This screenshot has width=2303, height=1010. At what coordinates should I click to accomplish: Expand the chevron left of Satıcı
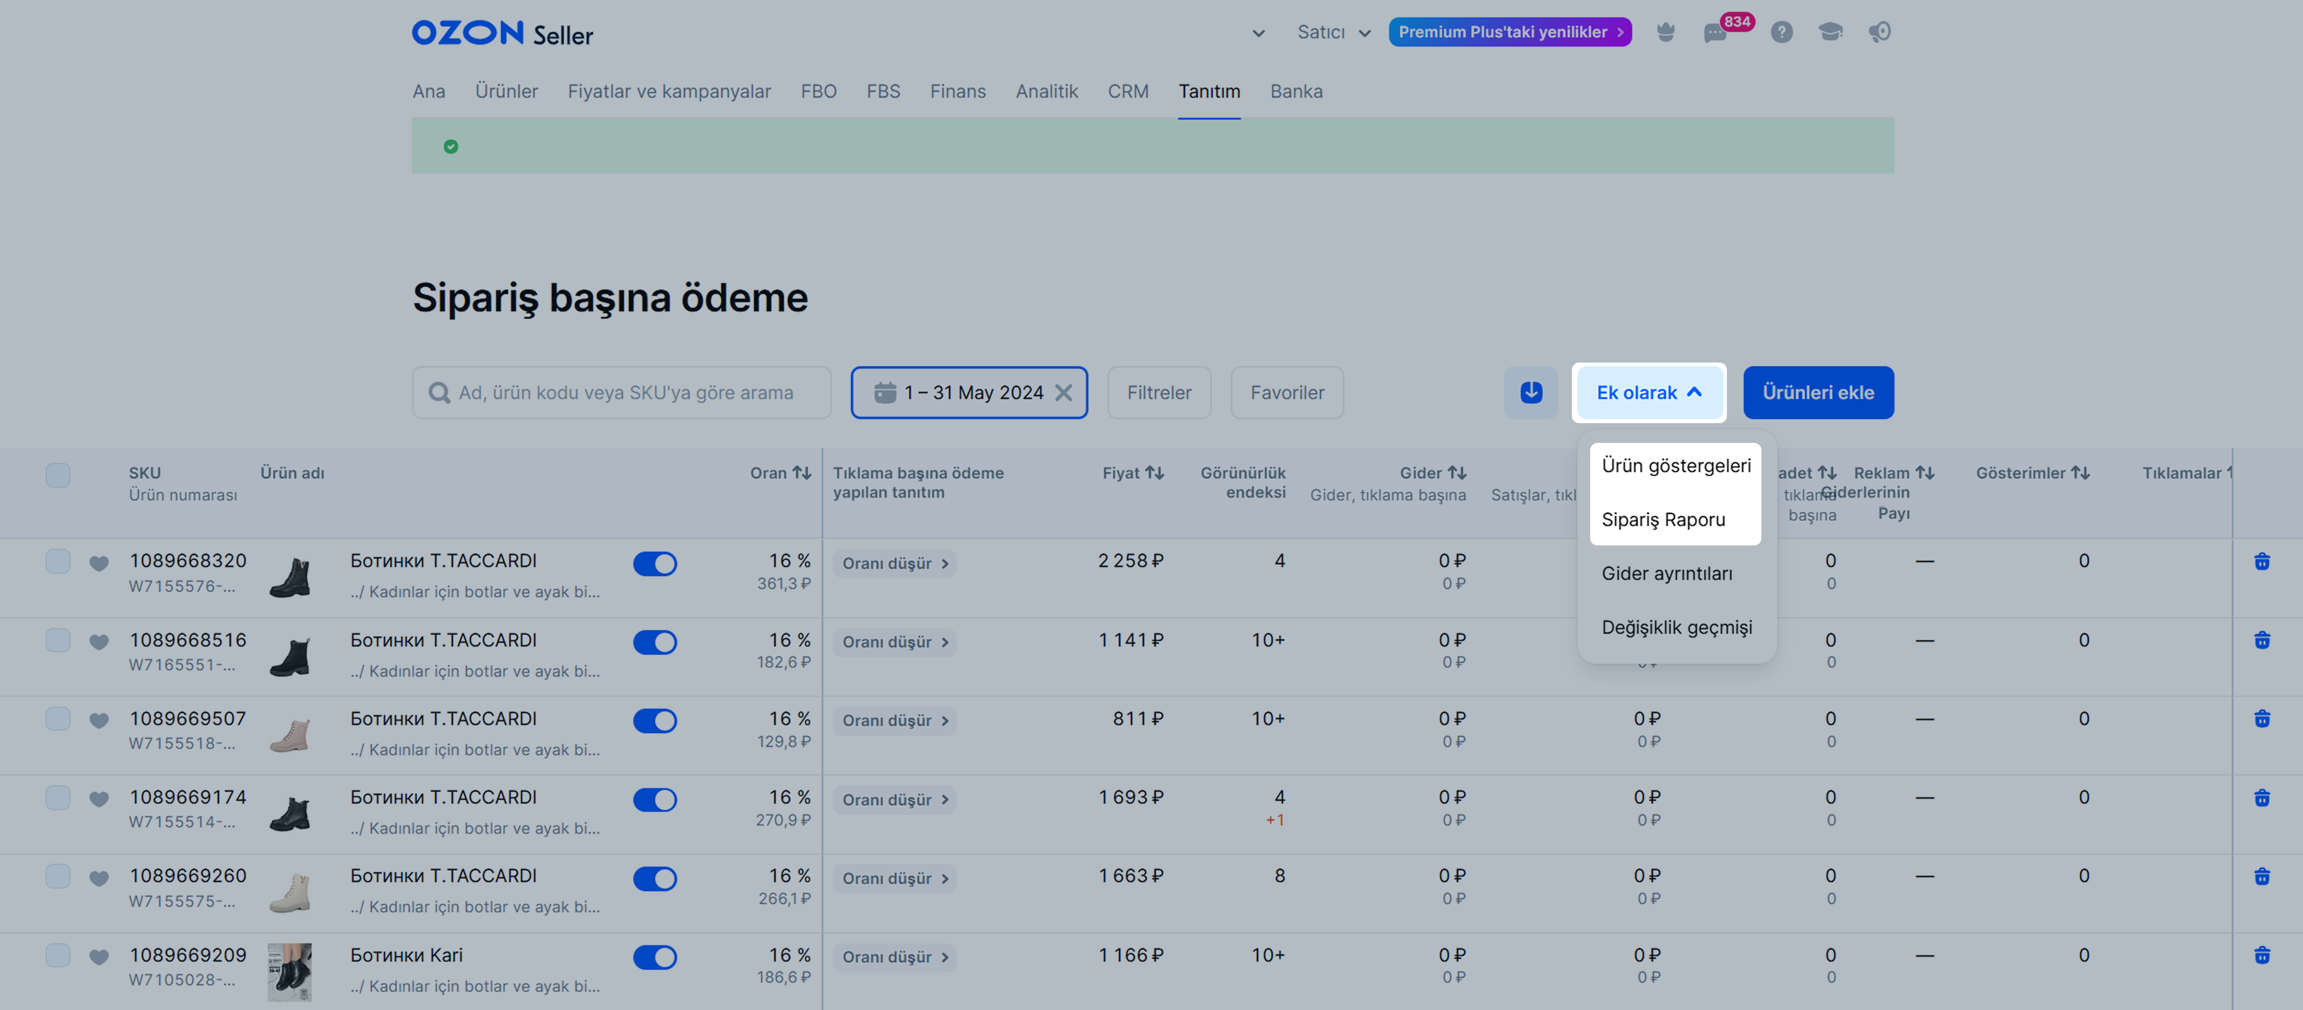pyautogui.click(x=1258, y=34)
